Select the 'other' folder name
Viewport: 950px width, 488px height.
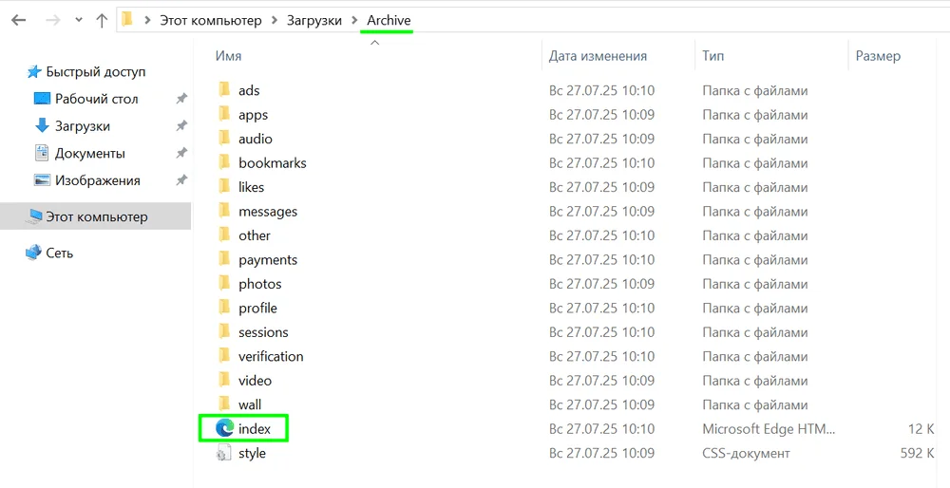pos(255,235)
